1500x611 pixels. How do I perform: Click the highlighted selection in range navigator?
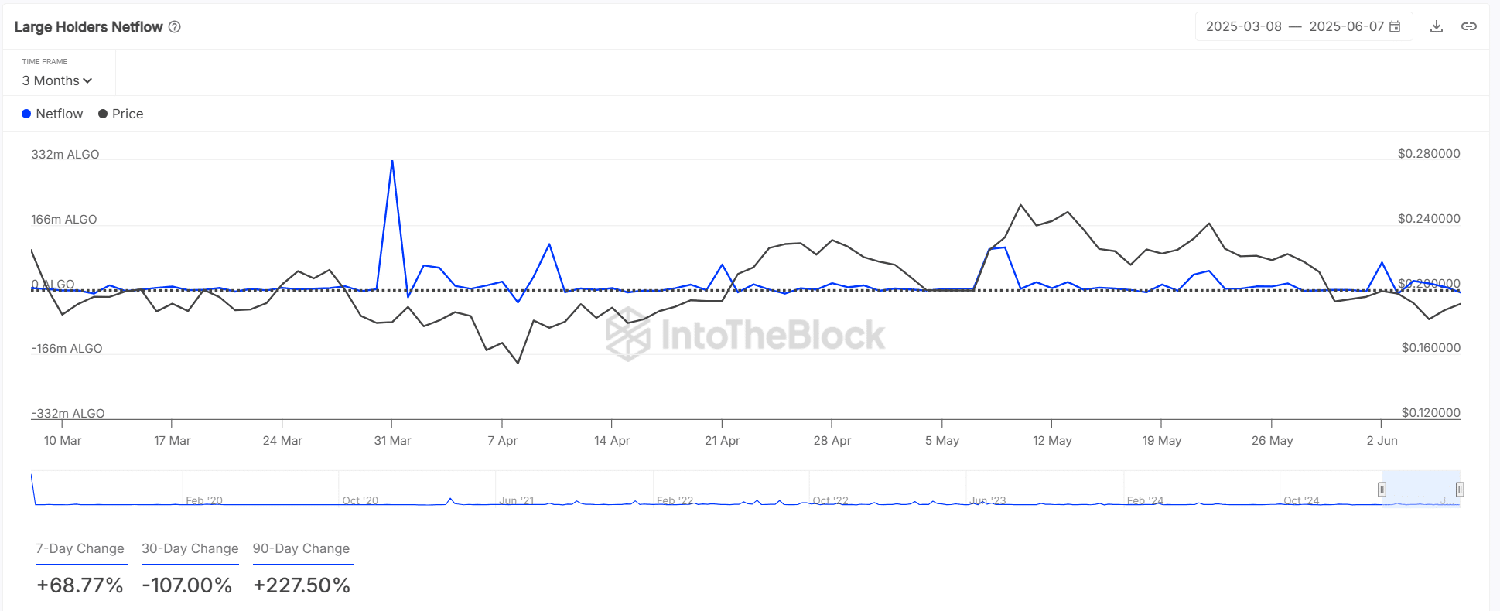click(1420, 489)
